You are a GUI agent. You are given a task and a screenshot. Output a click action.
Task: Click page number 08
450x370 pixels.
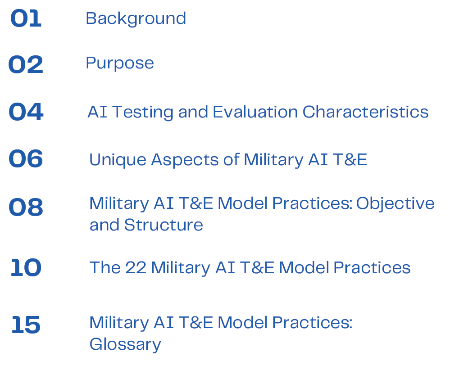point(26,207)
